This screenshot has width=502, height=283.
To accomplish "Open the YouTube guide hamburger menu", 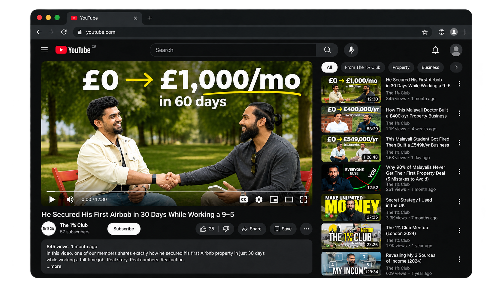I will [x=44, y=50].
